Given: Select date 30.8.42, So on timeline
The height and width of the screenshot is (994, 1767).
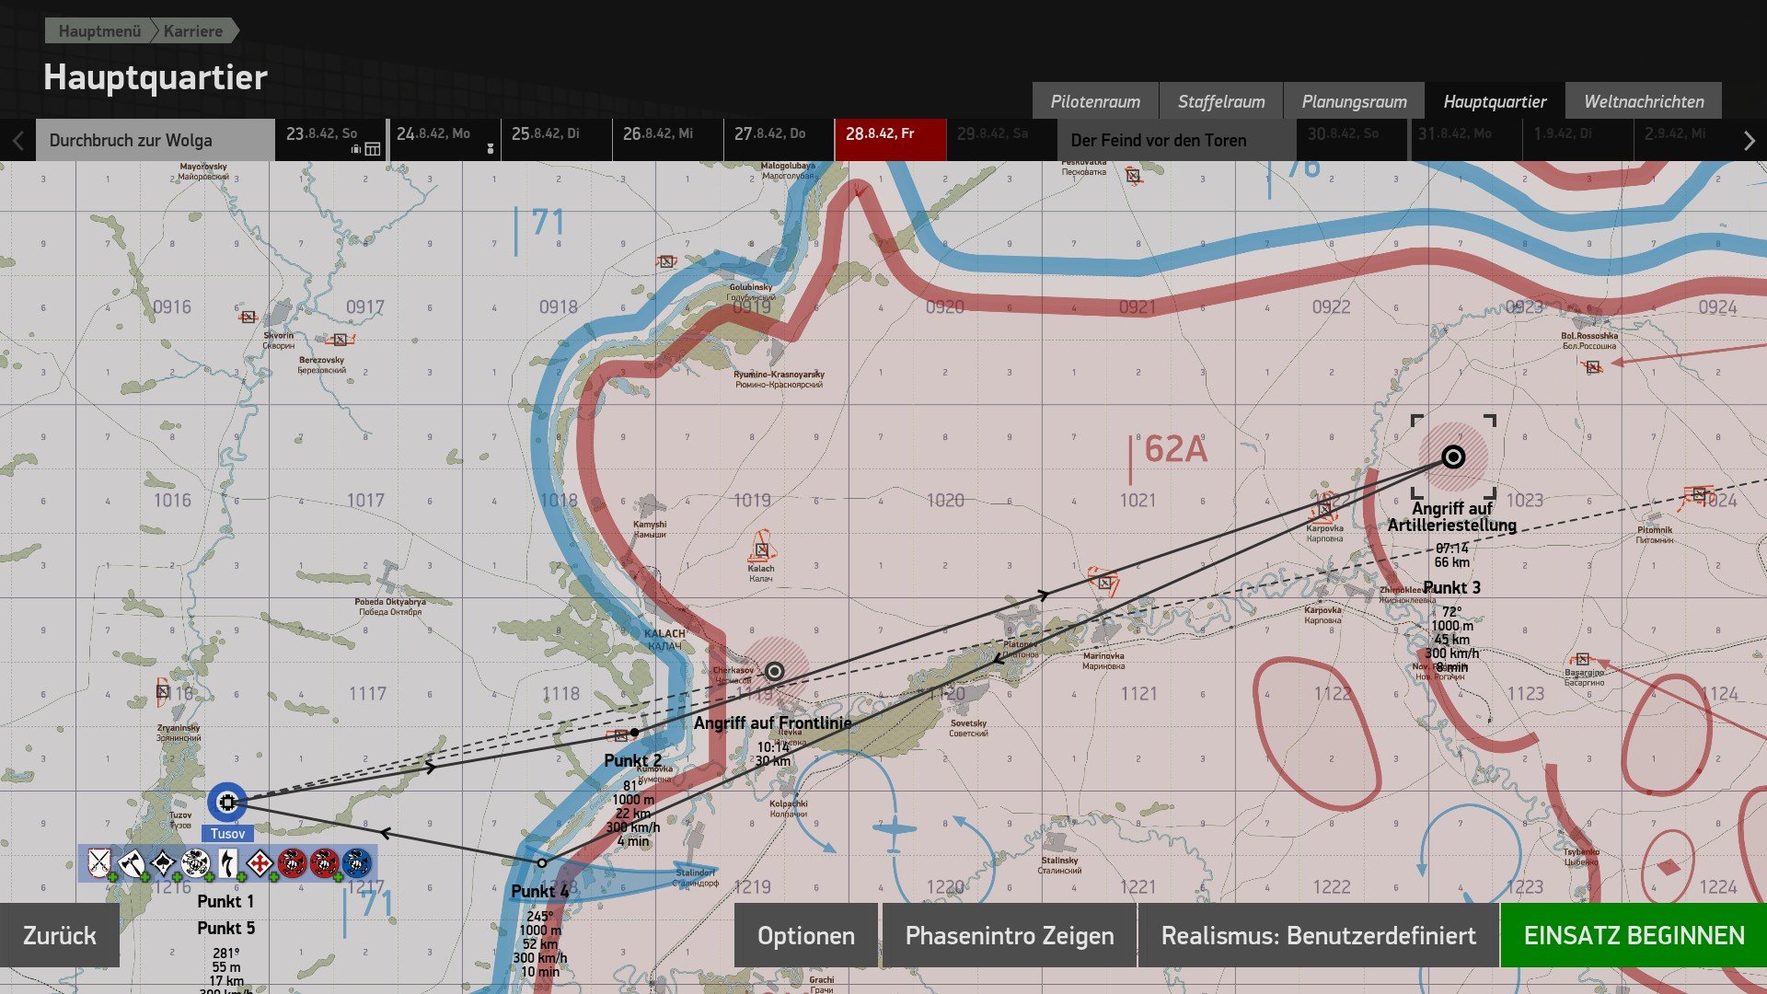Looking at the screenshot, I should [x=1353, y=140].
